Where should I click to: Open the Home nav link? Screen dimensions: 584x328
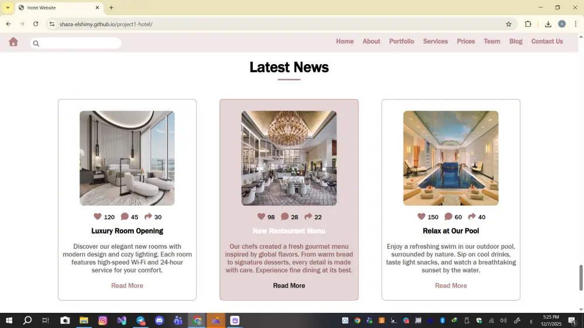pyautogui.click(x=345, y=41)
